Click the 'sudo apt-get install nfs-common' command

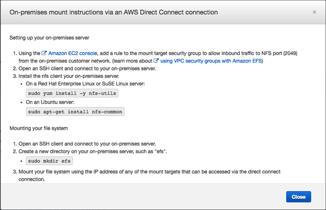75,112
